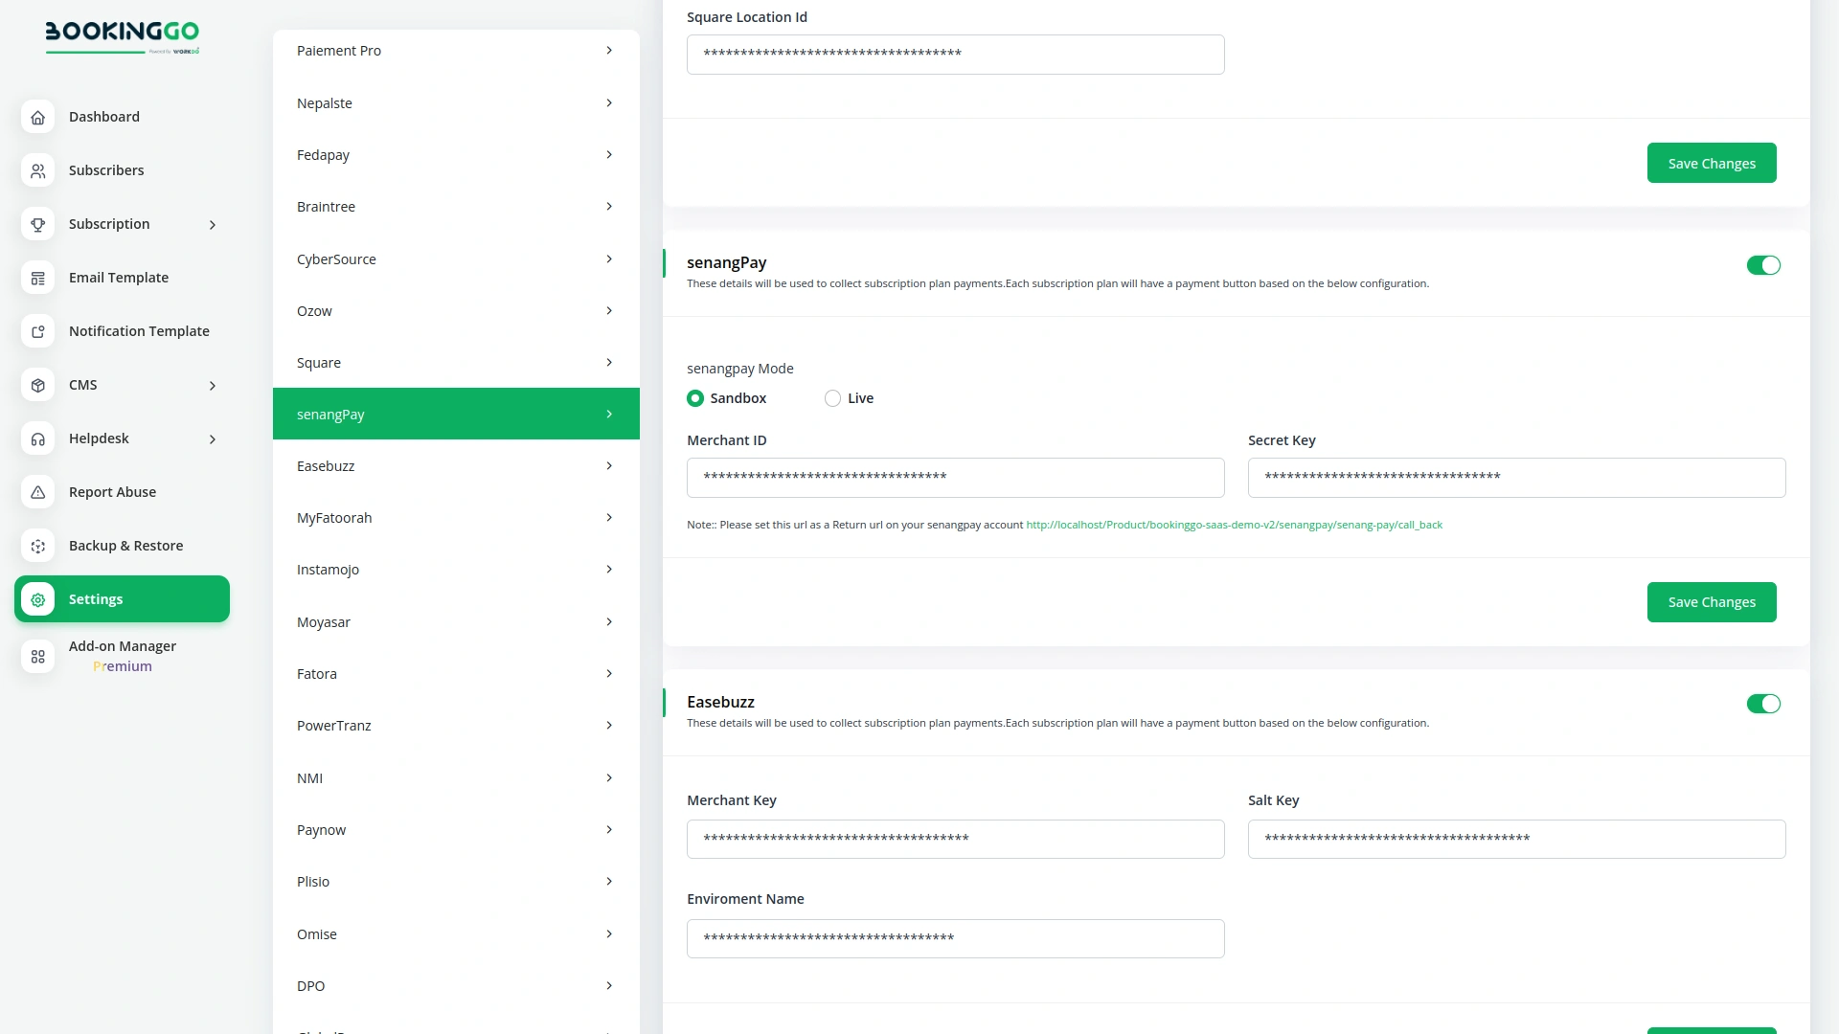Open Add-on Manager Premium via sidebar icon
This screenshot has height=1034, width=1839.
point(38,657)
